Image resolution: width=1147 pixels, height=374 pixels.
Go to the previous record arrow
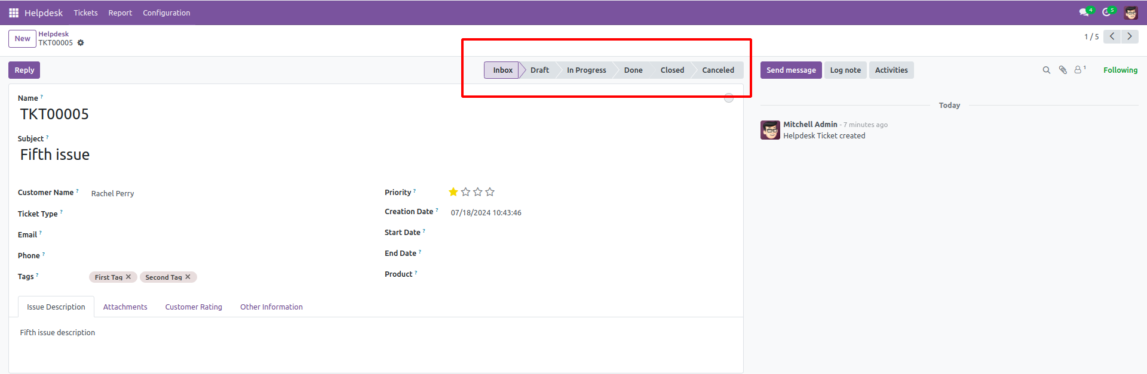tap(1112, 36)
